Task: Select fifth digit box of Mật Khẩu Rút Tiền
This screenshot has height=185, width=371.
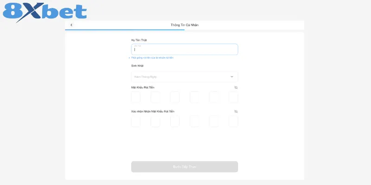Action: [x=214, y=97]
